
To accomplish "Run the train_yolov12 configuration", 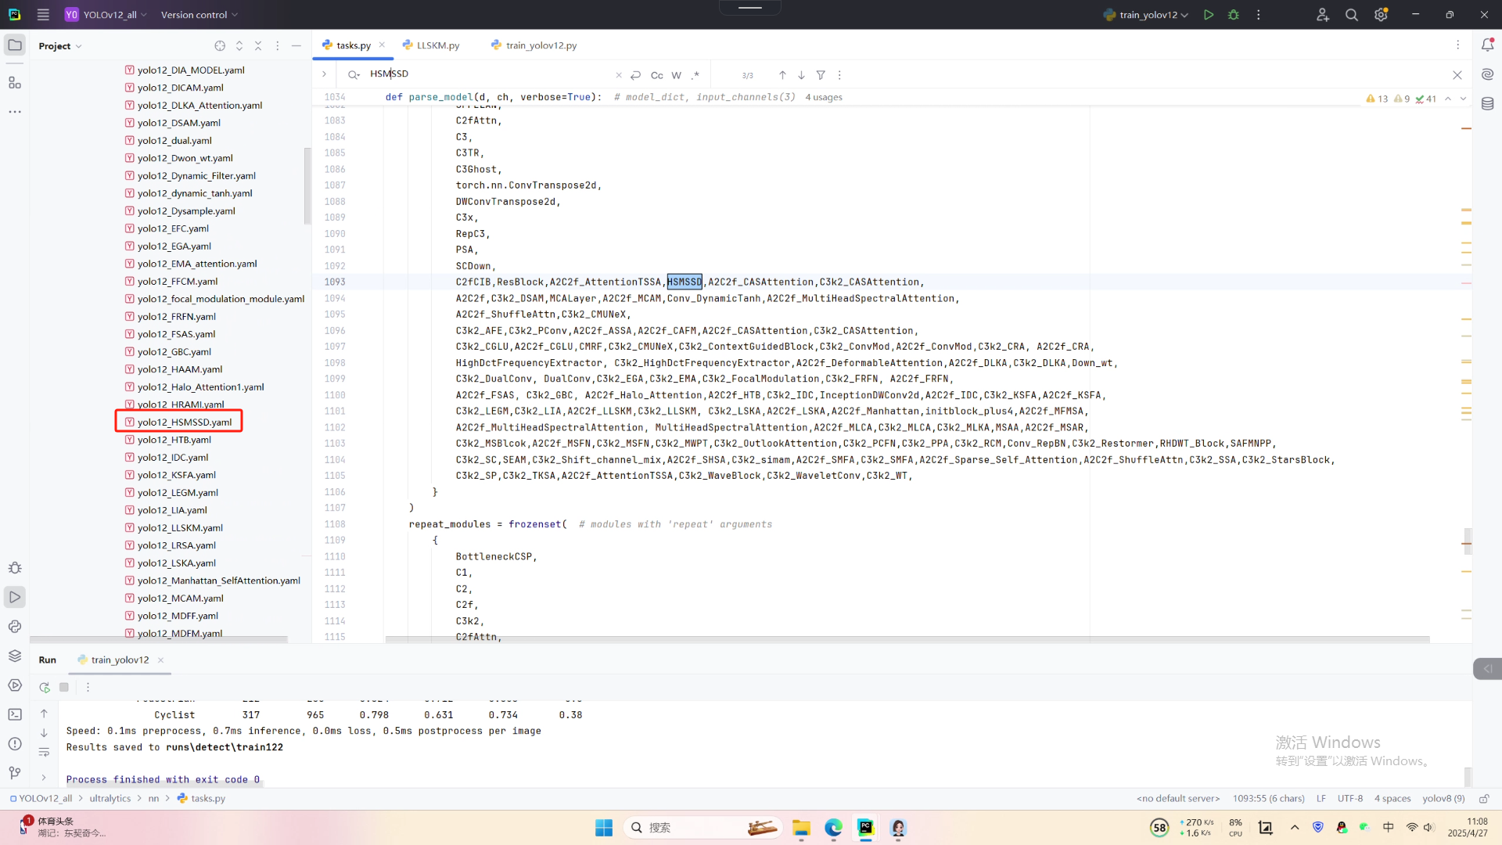I will tap(1209, 15).
